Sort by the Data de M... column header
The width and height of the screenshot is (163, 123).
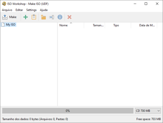click(x=144, y=25)
